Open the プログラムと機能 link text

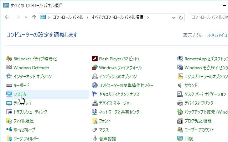(x=198, y=121)
